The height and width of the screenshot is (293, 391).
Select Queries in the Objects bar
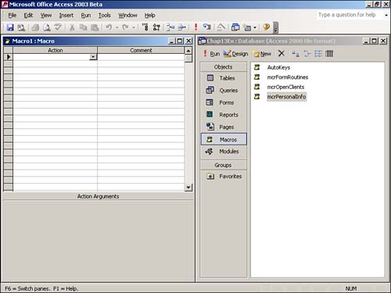pos(224,91)
